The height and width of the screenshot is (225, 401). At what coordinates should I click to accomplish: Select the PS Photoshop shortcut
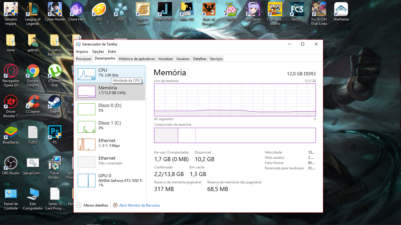pyautogui.click(x=55, y=135)
